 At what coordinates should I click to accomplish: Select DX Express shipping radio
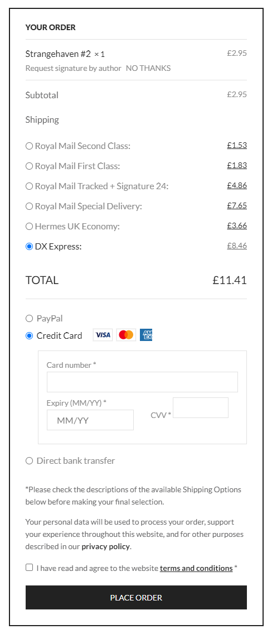(29, 247)
